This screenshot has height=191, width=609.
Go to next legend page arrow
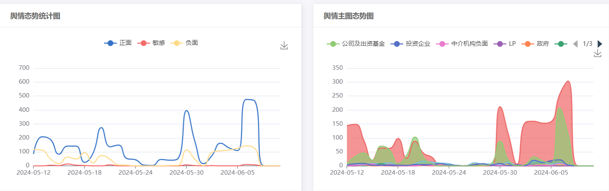tap(600, 44)
